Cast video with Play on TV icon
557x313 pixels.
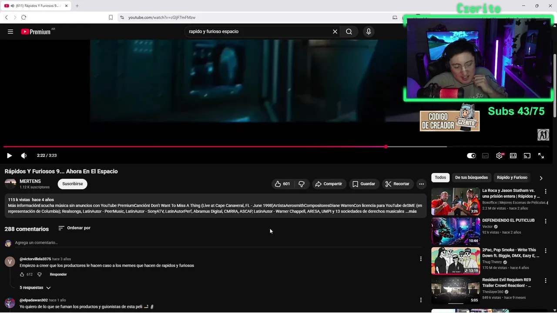pyautogui.click(x=527, y=156)
